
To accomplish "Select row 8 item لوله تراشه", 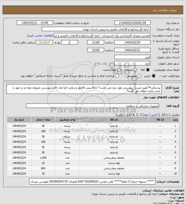I will click(x=114, y=163).
